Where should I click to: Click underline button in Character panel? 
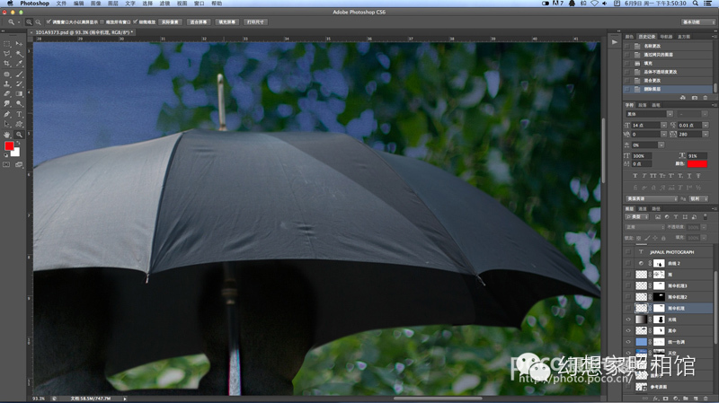[x=689, y=176]
